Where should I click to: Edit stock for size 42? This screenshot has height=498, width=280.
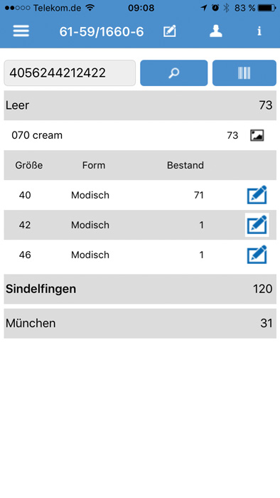coord(257,225)
